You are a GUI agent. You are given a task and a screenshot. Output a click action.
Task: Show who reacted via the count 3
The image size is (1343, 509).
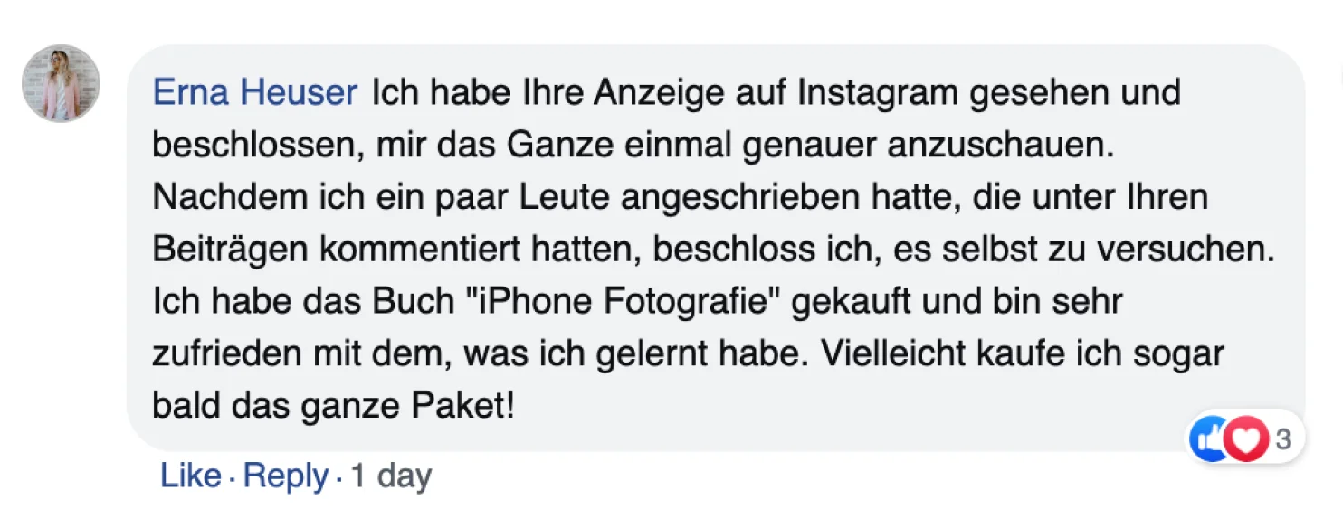1282,440
